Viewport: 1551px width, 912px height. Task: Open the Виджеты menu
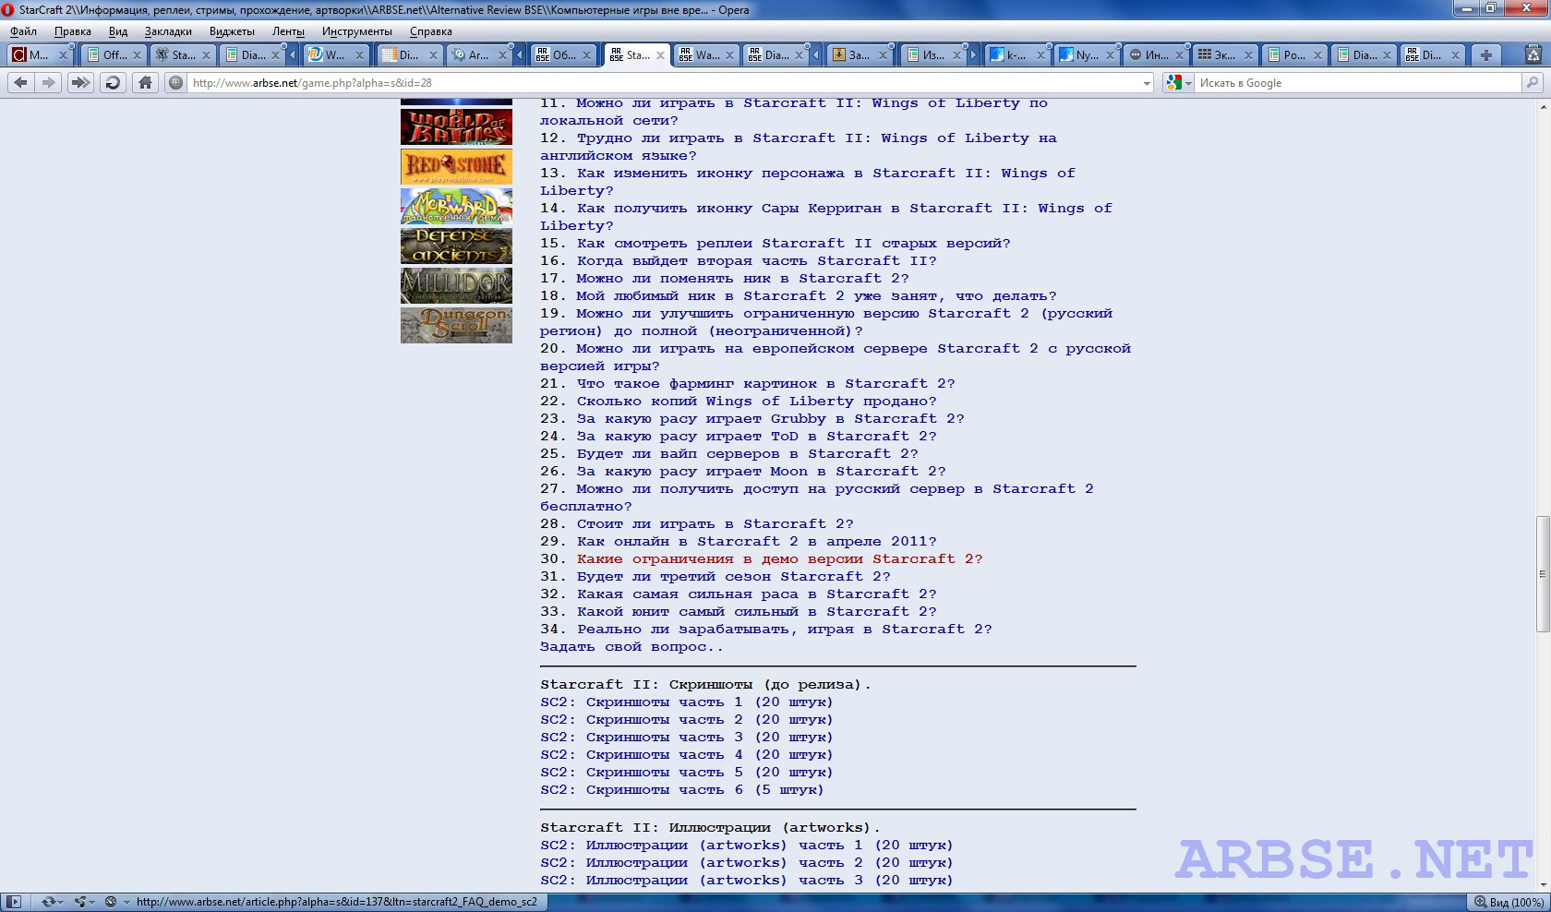232,31
